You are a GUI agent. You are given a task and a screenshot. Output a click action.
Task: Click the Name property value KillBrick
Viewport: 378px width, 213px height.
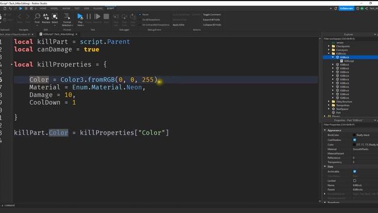click(357, 185)
